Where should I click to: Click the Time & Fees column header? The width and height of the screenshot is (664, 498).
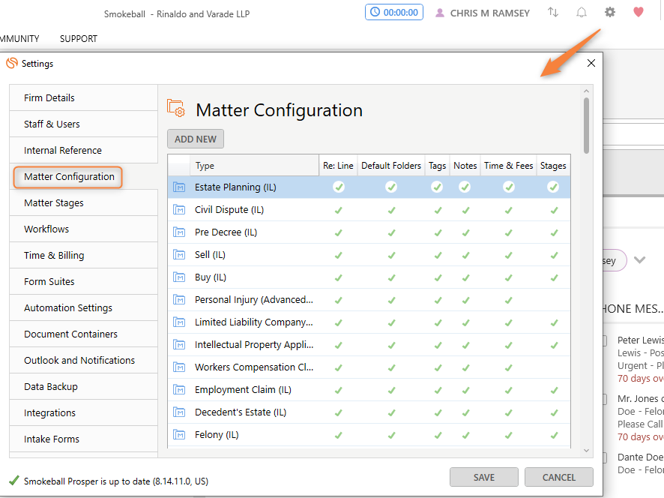coord(509,165)
